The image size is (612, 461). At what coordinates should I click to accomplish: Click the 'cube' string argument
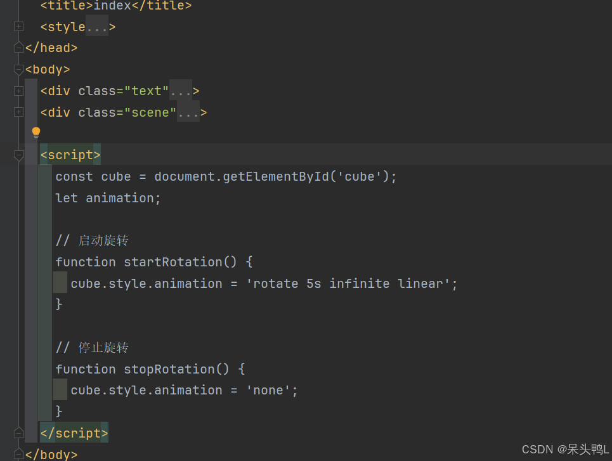click(360, 176)
